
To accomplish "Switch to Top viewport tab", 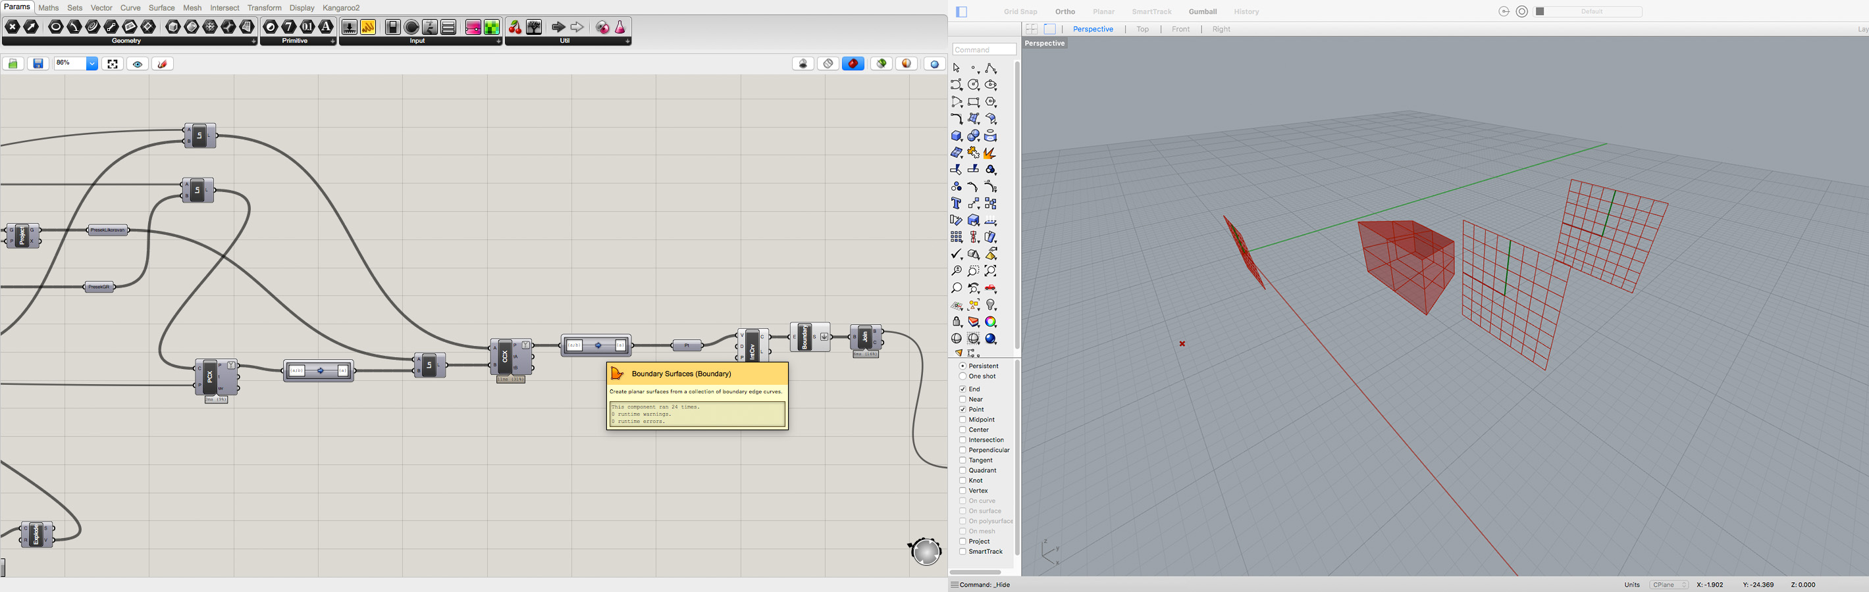I will coord(1143,29).
